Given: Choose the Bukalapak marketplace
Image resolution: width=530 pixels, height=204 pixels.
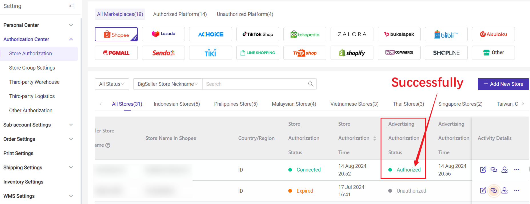Looking at the screenshot, I should coord(399,34).
